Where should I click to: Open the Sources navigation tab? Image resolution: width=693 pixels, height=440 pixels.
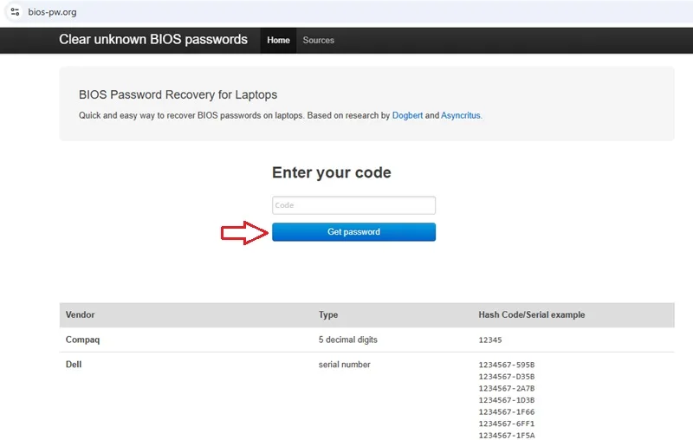(x=318, y=40)
